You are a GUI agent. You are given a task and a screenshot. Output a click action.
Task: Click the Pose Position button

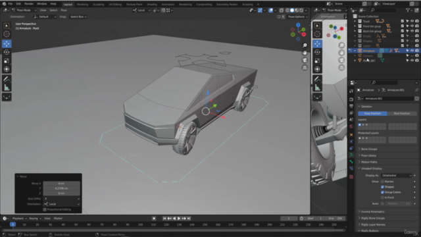coord(372,113)
